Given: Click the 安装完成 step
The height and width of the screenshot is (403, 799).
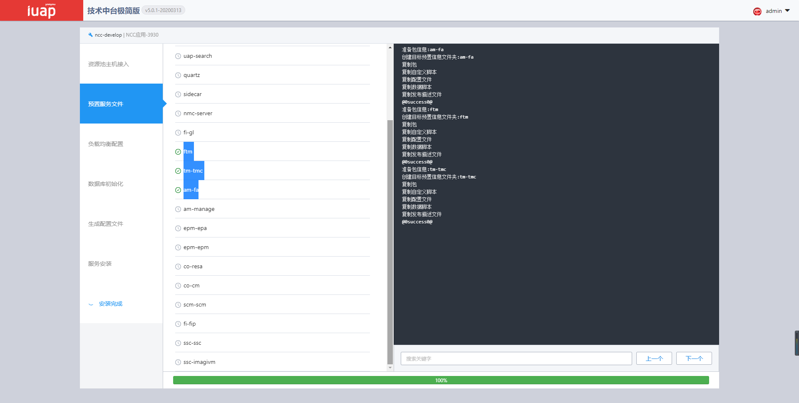Looking at the screenshot, I should coord(121,304).
